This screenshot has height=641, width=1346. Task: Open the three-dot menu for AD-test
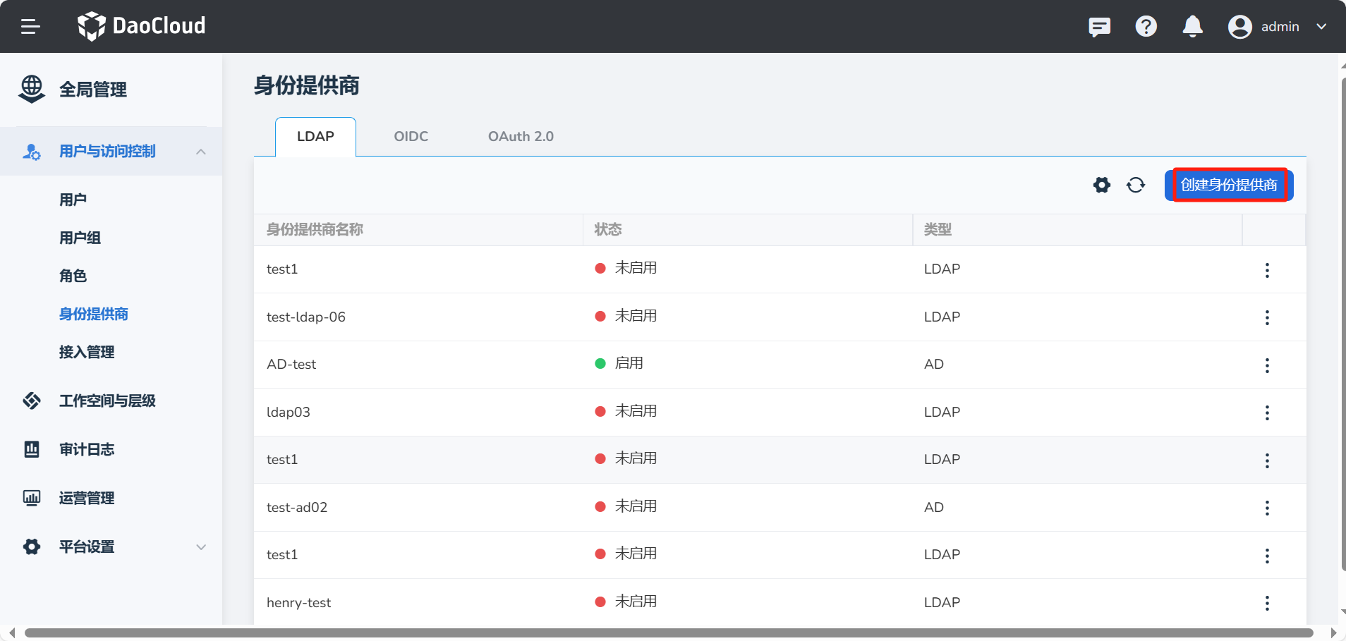(1267, 365)
